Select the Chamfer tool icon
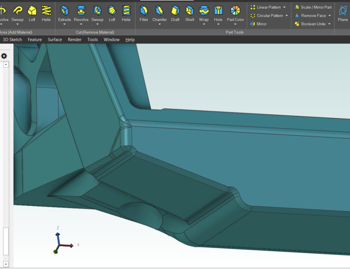Image resolution: width=350 pixels, height=269 pixels. tap(160, 11)
